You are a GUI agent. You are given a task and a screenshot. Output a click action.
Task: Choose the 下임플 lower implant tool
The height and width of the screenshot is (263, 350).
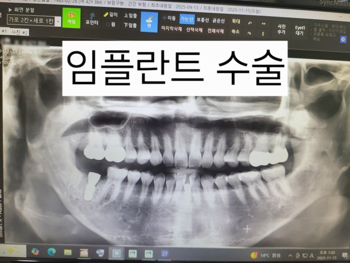130,25
